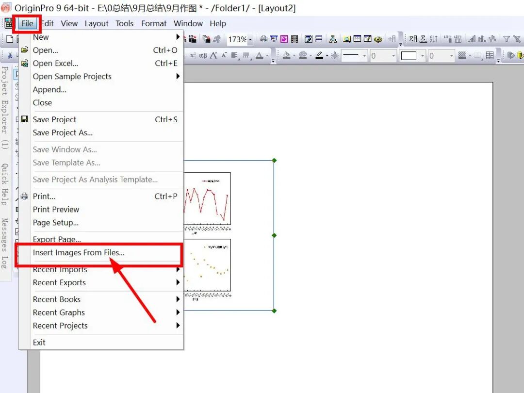The width and height of the screenshot is (524, 393).
Task: Click Save Project menu entry
Action: (x=100, y=120)
